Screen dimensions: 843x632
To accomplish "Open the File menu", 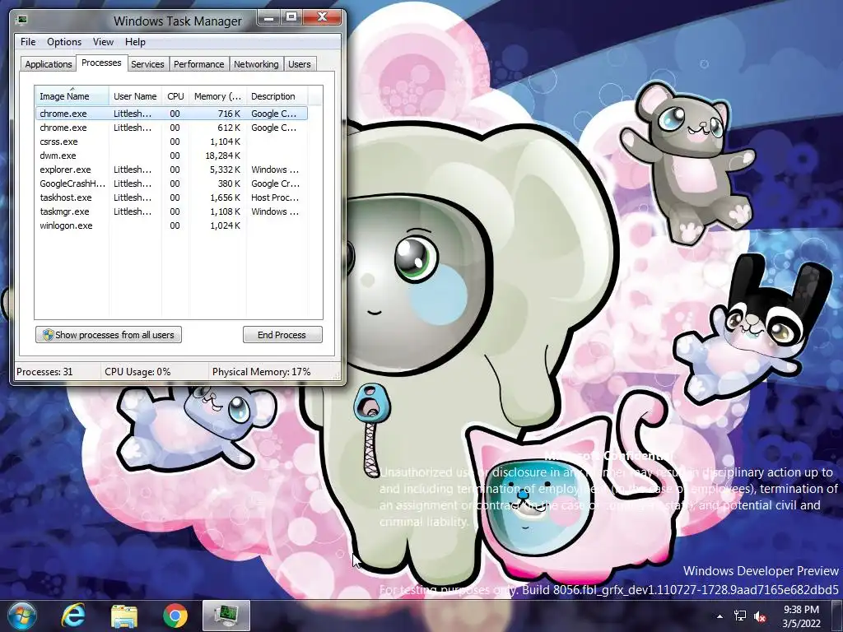I will (x=28, y=42).
